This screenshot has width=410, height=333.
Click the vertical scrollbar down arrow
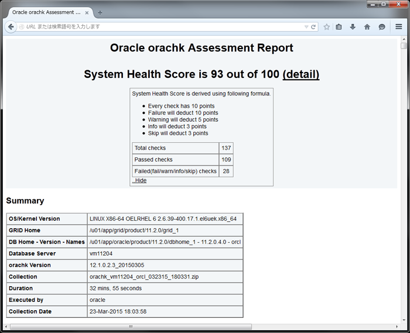(404, 320)
